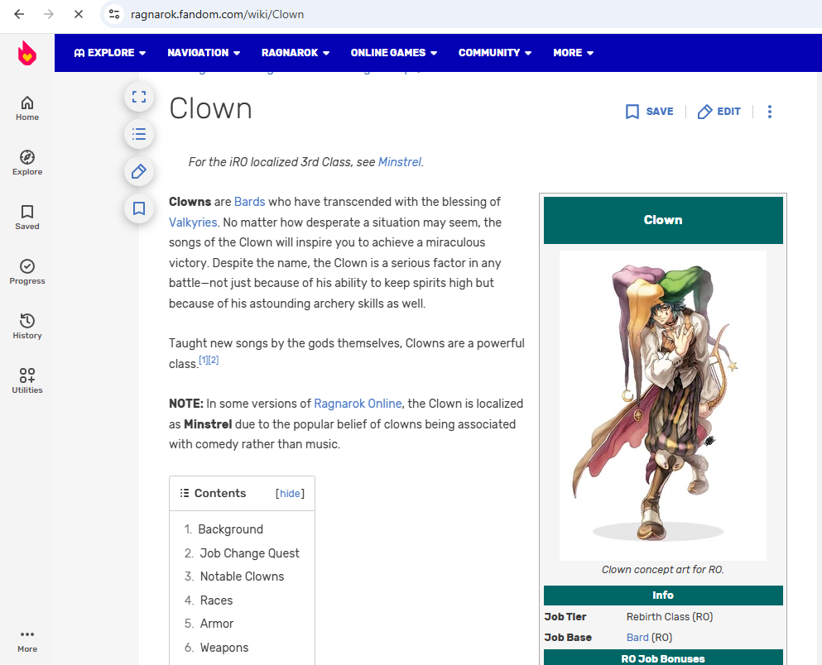Toggle full-width expand view icon
This screenshot has height=665, width=822.
point(139,97)
